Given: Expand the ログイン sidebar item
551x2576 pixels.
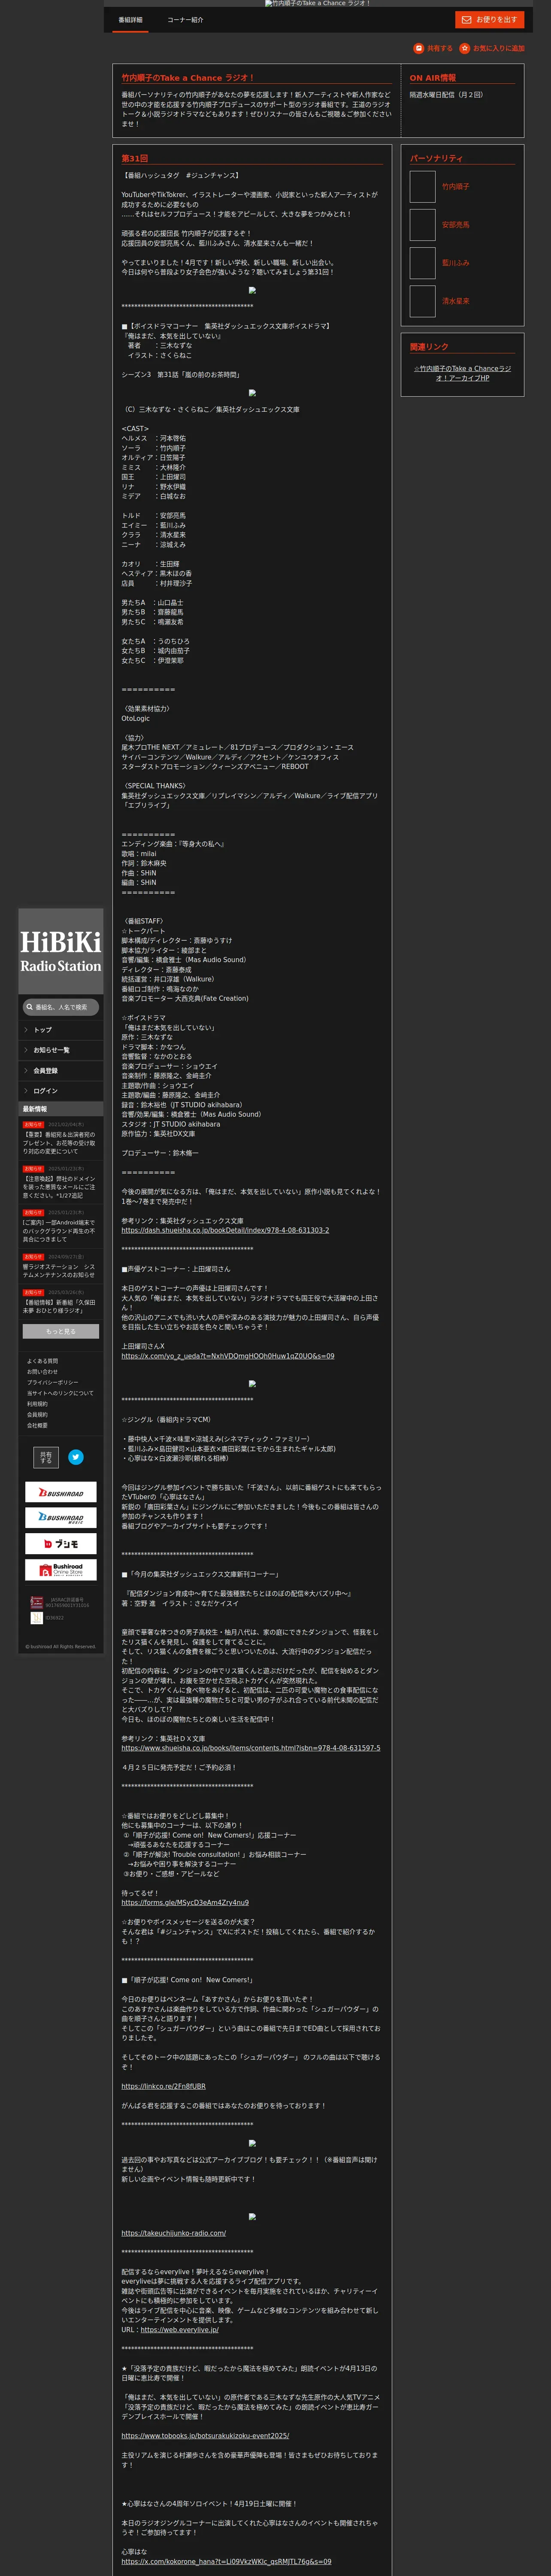Looking at the screenshot, I should (61, 1091).
